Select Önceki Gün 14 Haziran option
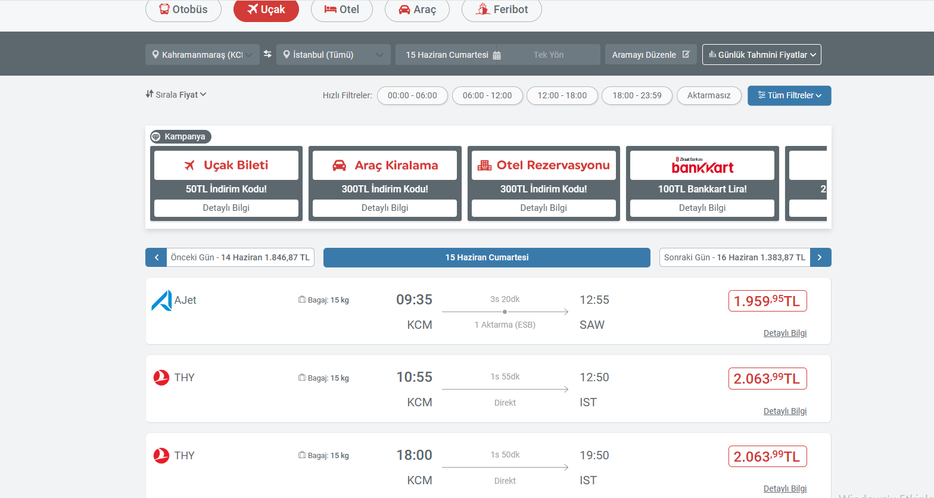Viewport: 934px width, 498px height. tap(240, 257)
